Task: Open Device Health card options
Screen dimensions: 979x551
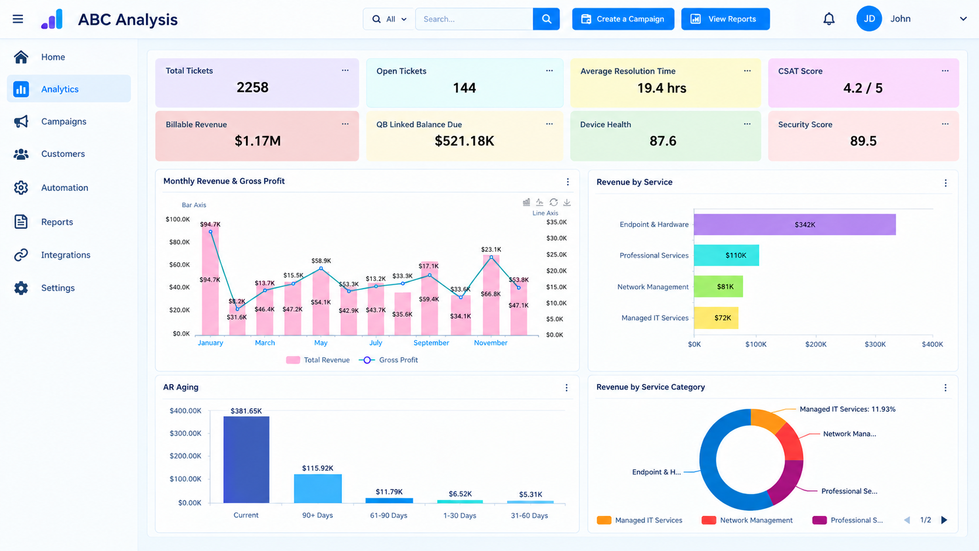Action: [x=747, y=124]
